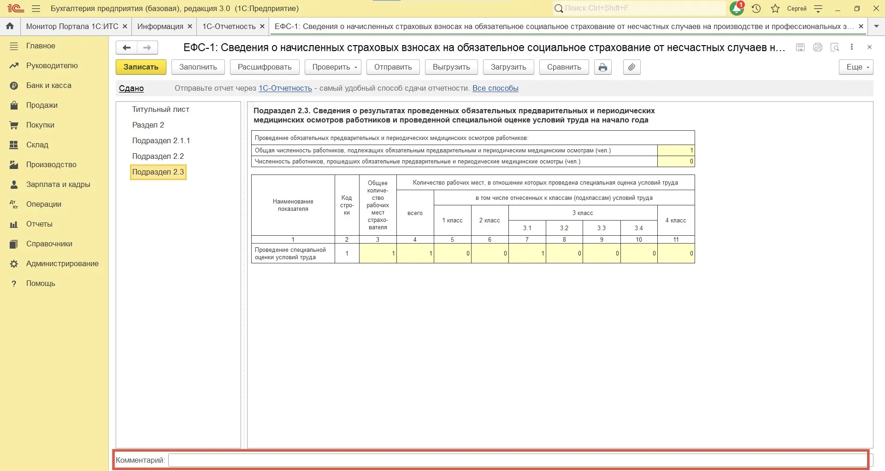
Task: Click the search field Поиск Ctrl+Shift+F
Action: click(x=640, y=8)
